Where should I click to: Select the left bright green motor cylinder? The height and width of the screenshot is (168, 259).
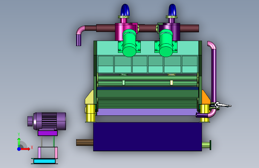coord(129,43)
